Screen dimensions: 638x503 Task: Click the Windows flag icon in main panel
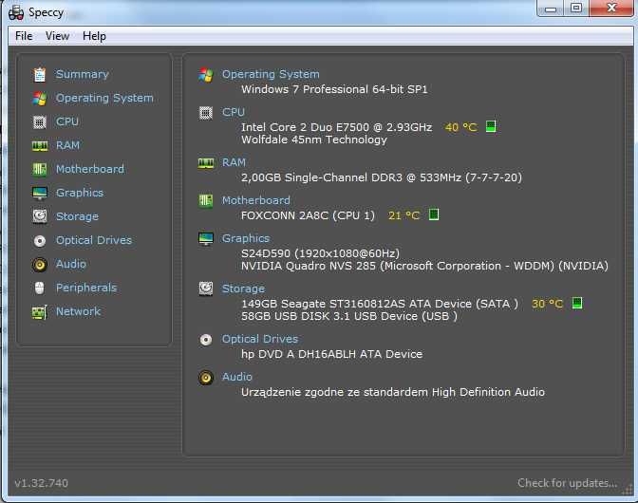206,75
